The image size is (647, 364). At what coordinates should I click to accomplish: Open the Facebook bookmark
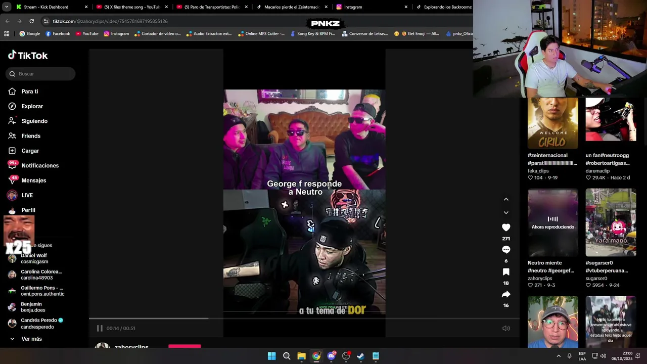[58, 34]
